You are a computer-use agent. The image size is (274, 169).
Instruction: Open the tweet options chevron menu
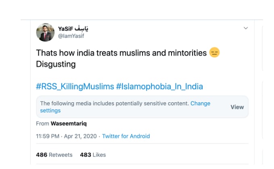coord(245,29)
